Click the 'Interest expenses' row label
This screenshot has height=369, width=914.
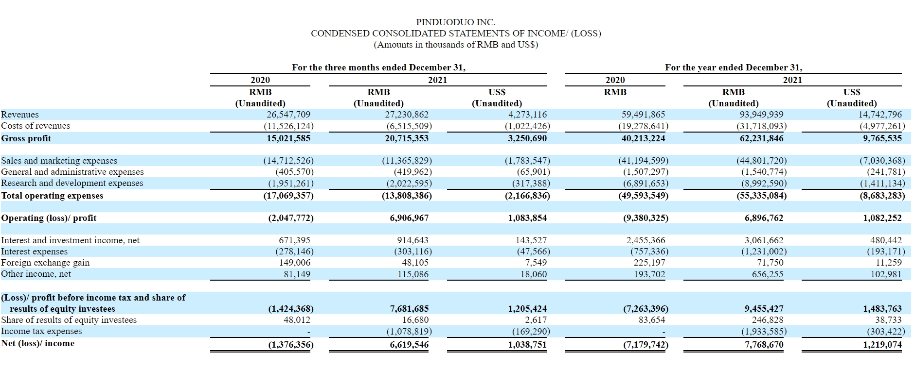[x=34, y=252]
